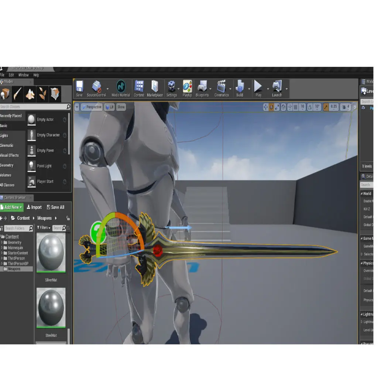Viewport: 378px width, 378px height.
Task: Toggle rotation snapping angle icon
Action: point(310,107)
